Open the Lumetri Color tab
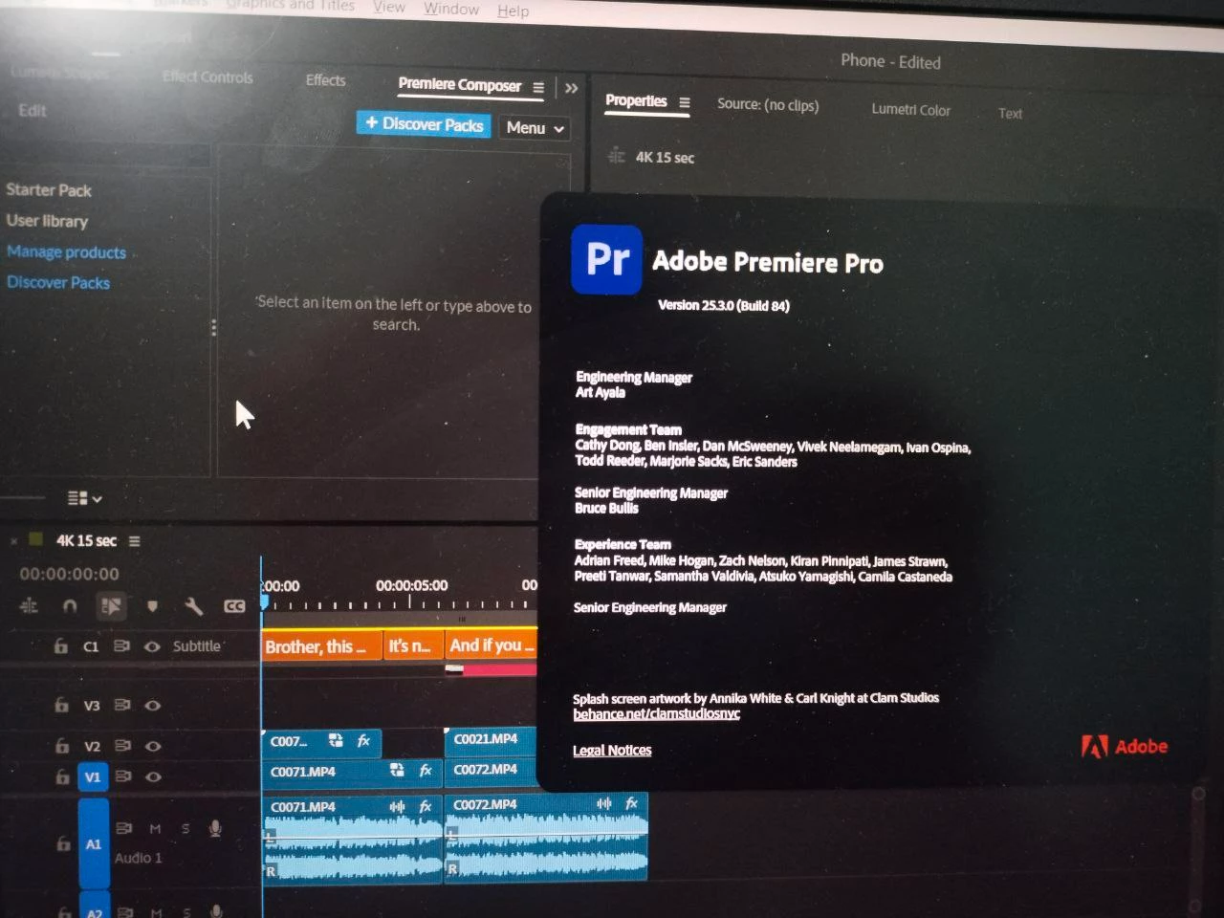Viewport: 1224px width, 918px height. [x=910, y=110]
